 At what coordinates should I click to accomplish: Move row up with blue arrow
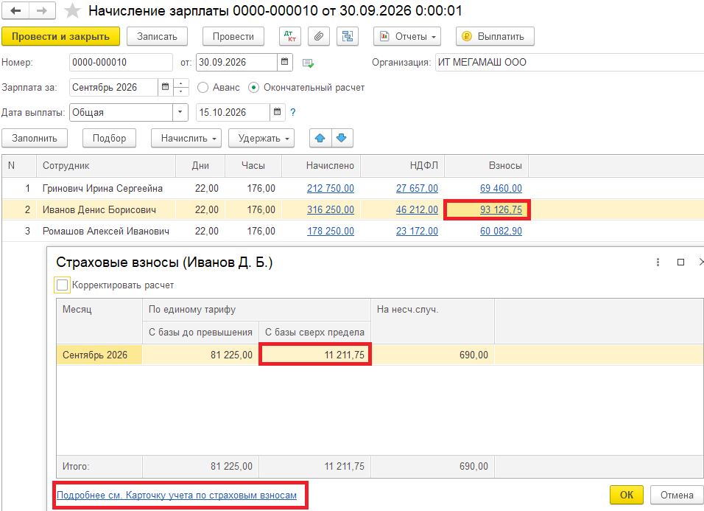pyautogui.click(x=321, y=138)
